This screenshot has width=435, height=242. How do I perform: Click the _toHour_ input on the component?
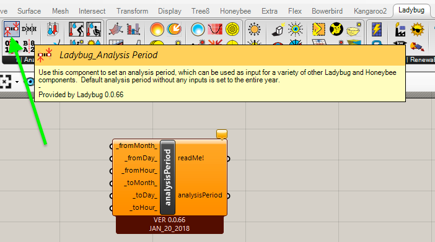[x=143, y=207]
